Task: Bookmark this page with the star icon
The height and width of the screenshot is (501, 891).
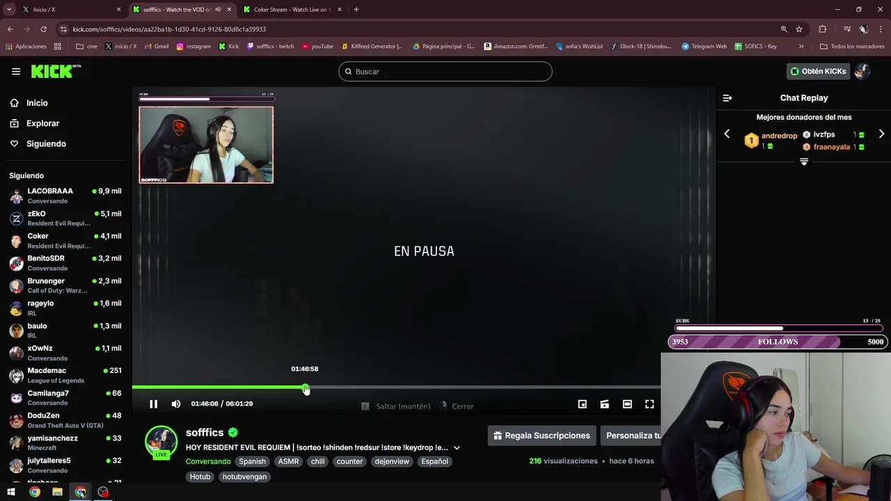Action: click(x=799, y=29)
